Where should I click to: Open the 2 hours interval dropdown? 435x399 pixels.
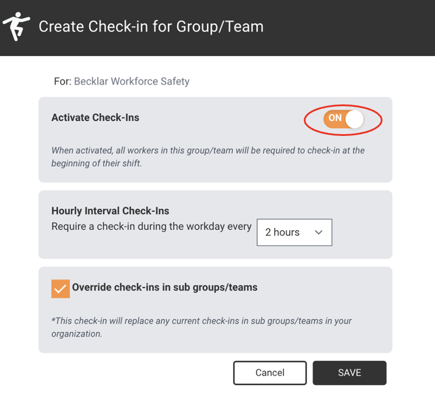click(x=294, y=232)
